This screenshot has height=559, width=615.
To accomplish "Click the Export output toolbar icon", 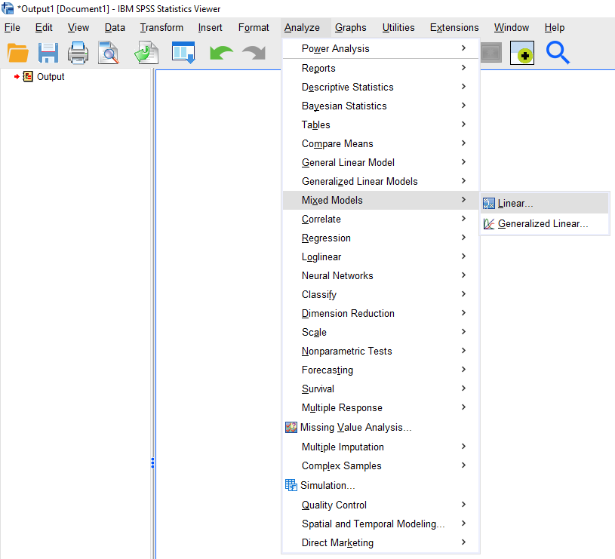I will 146,53.
